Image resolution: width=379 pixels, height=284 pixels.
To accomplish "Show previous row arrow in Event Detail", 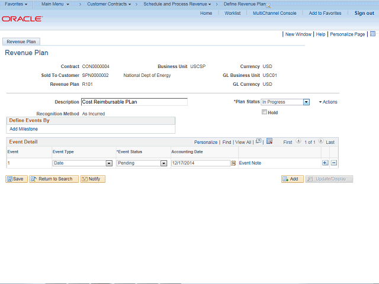I will tap(298, 141).
